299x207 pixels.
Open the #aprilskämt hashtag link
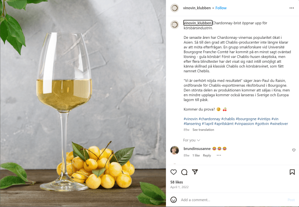pyautogui.click(x=224, y=124)
